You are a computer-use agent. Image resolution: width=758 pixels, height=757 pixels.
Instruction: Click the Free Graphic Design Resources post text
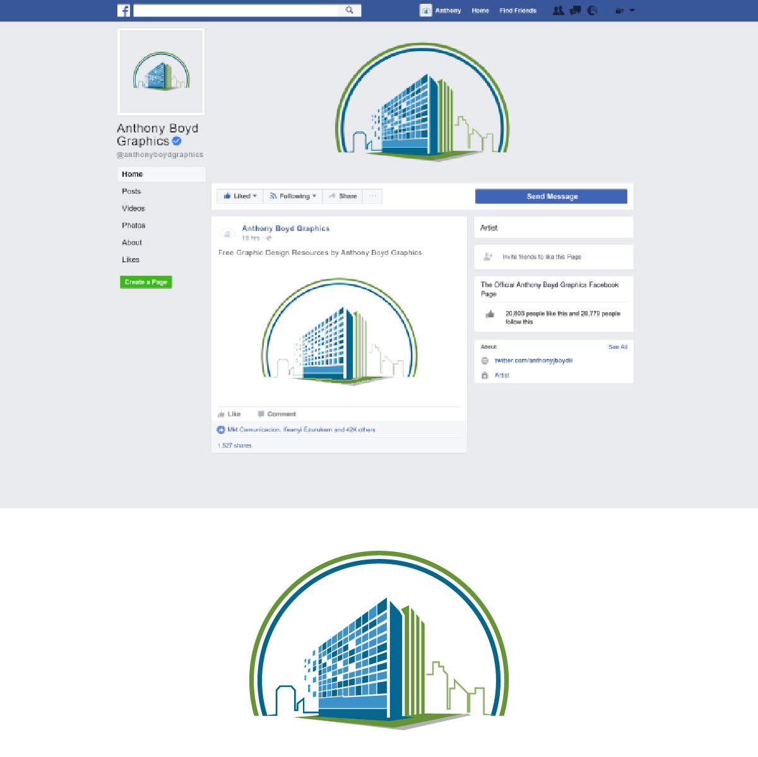320,252
